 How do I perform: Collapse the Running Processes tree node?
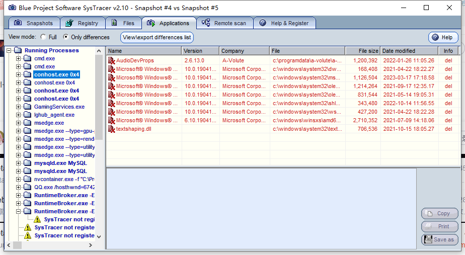pos(9,50)
